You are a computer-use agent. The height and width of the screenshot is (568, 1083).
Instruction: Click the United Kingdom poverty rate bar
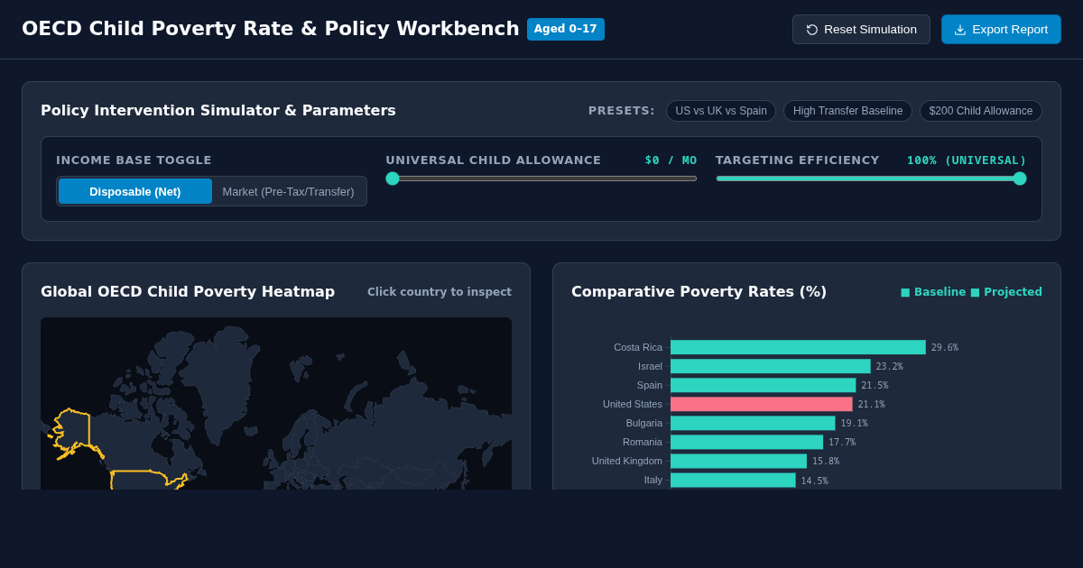point(738,461)
